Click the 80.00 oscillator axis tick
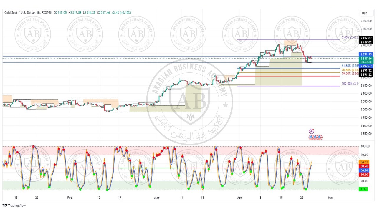This screenshot has height=212, width=377. [365, 155]
